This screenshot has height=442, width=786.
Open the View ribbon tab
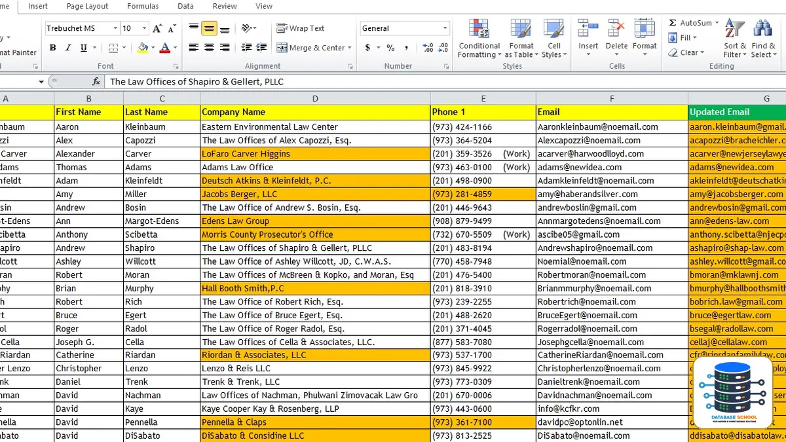(264, 7)
